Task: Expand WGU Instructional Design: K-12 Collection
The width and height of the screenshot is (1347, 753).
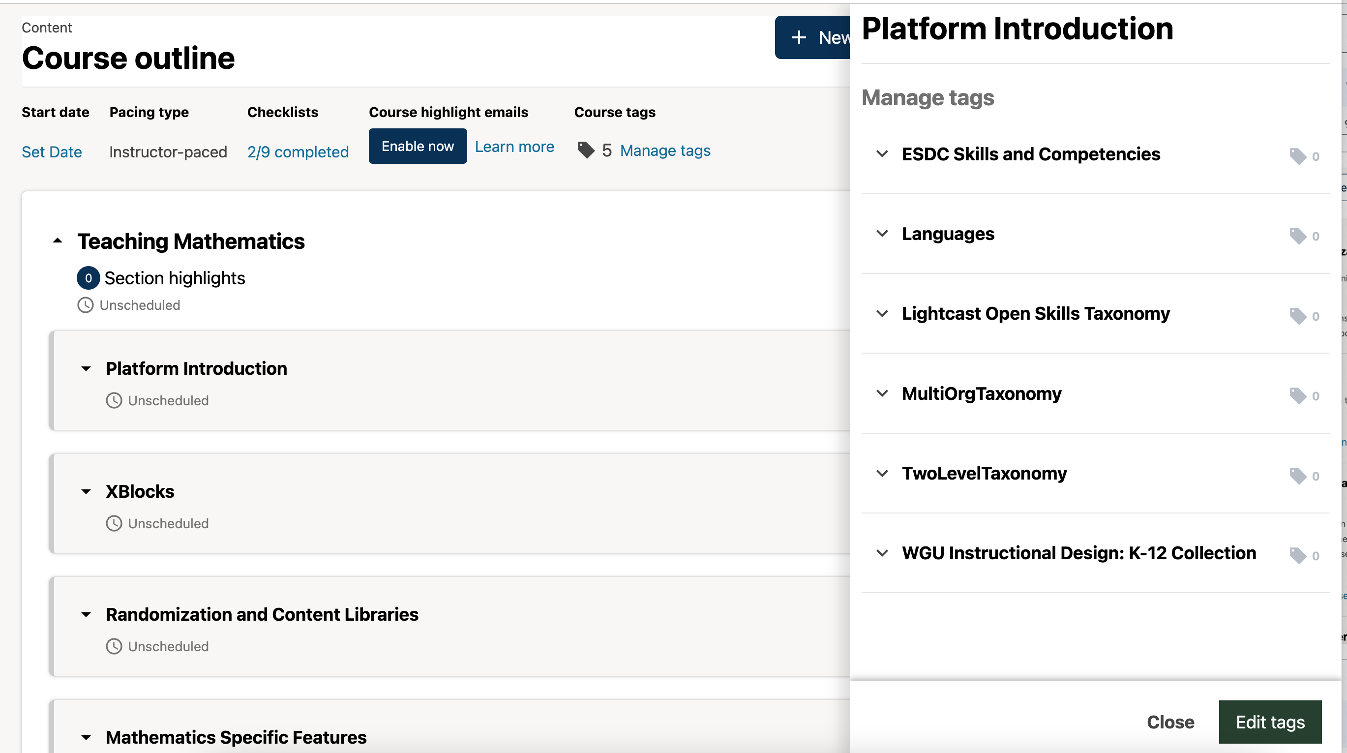Action: click(882, 553)
